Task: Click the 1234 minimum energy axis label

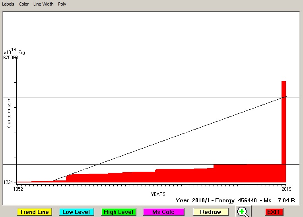Action: [9, 182]
